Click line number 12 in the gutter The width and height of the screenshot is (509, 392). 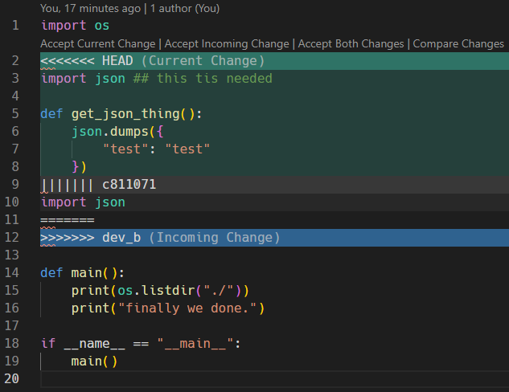(12, 238)
